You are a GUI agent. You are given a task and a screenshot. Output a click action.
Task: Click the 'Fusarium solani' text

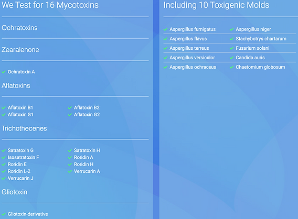point(252,48)
